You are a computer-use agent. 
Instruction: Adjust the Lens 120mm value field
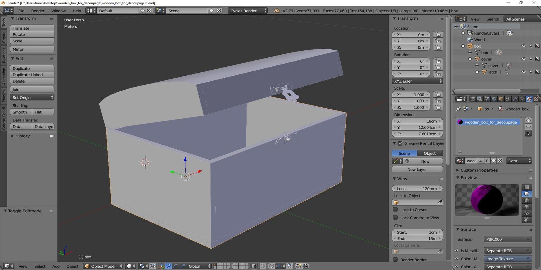coord(417,188)
